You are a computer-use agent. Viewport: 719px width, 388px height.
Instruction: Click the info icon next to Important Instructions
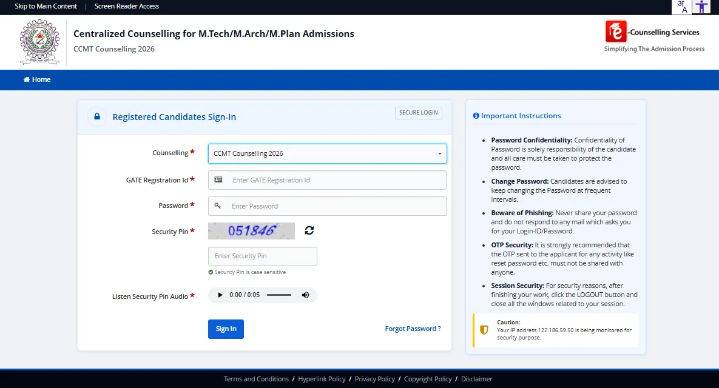click(476, 116)
